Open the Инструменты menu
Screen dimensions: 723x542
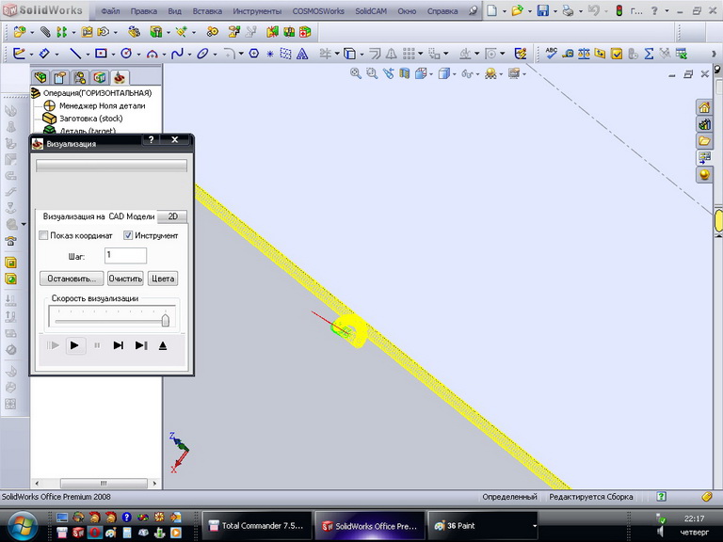[257, 11]
